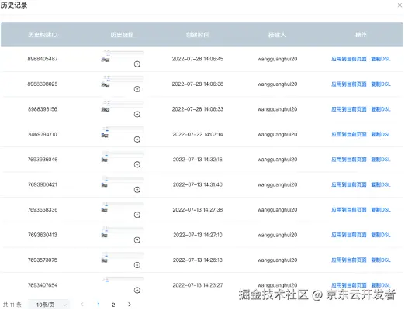Apply build 8469794710 to current page
405x310 pixels.
click(x=349, y=134)
